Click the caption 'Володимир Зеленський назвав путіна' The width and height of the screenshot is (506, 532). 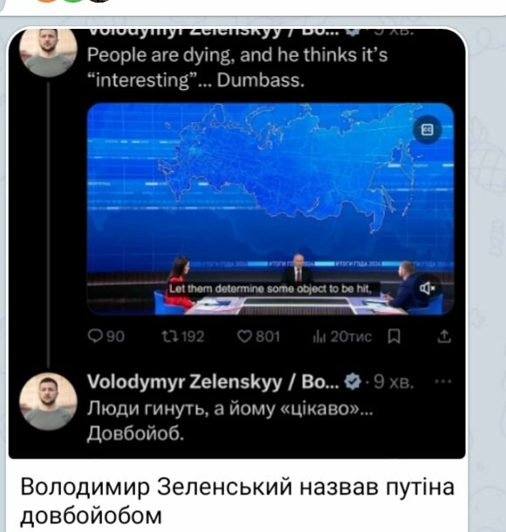[237, 487]
